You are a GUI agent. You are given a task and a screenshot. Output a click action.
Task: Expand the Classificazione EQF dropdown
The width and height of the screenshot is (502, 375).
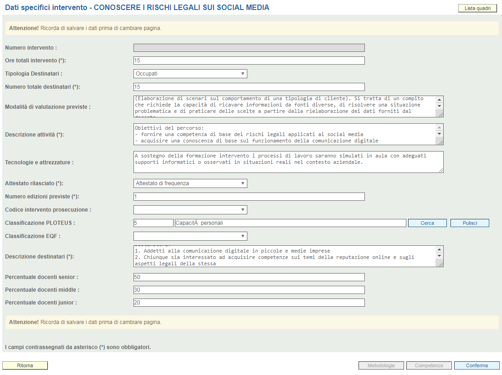pos(190,236)
